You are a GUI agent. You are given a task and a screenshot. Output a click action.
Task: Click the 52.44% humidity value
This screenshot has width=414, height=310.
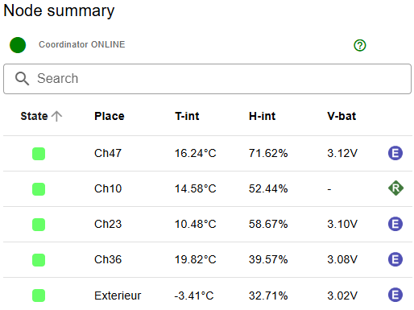268,188
